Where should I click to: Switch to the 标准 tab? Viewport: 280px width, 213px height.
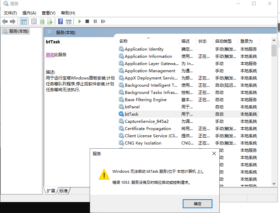pyautogui.click(x=63, y=191)
